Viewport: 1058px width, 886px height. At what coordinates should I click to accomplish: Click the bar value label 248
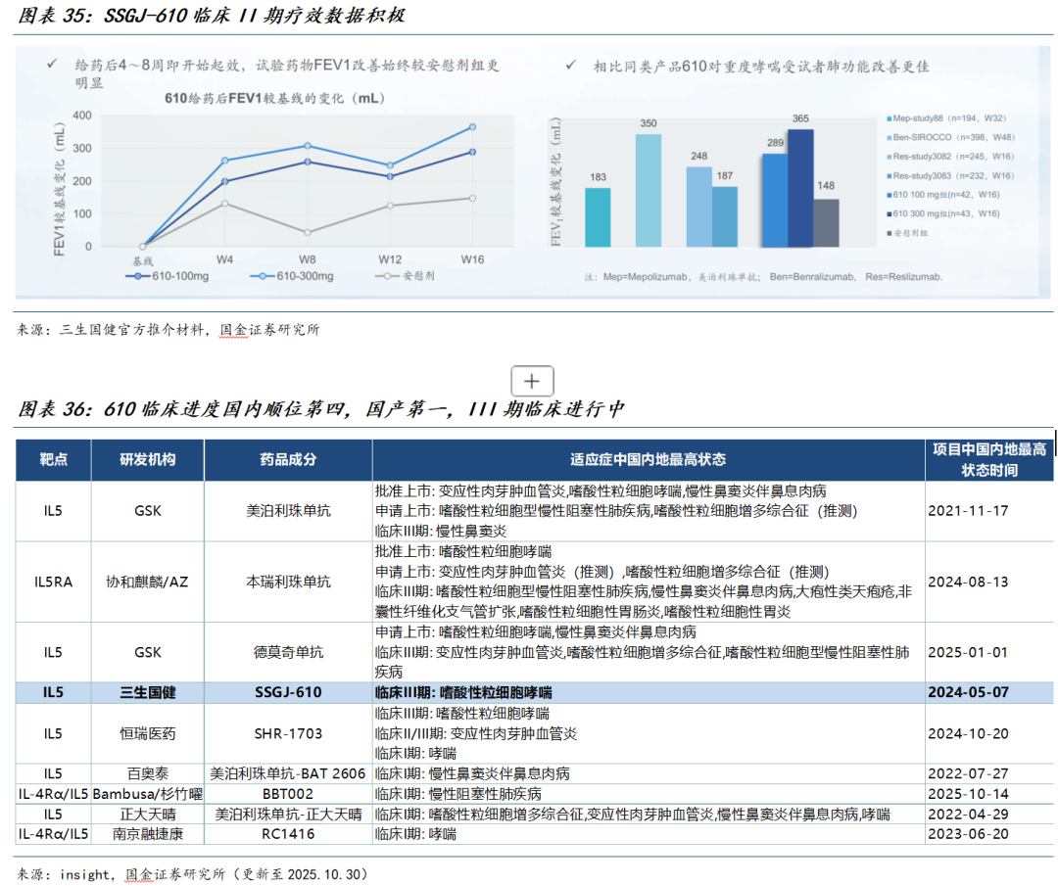[699, 156]
